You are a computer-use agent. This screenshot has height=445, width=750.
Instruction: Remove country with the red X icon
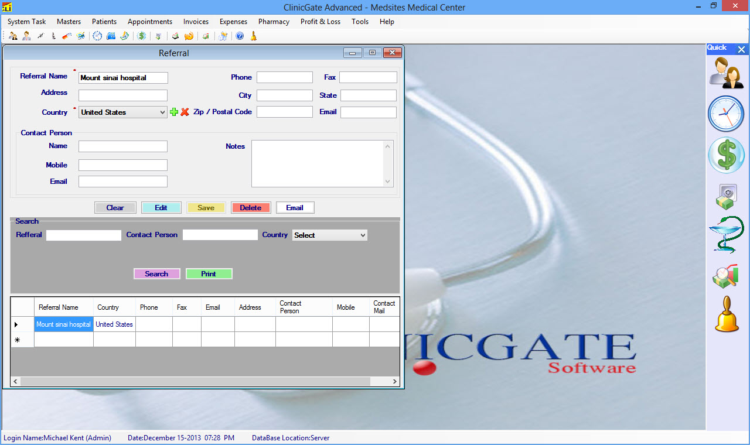tap(185, 112)
